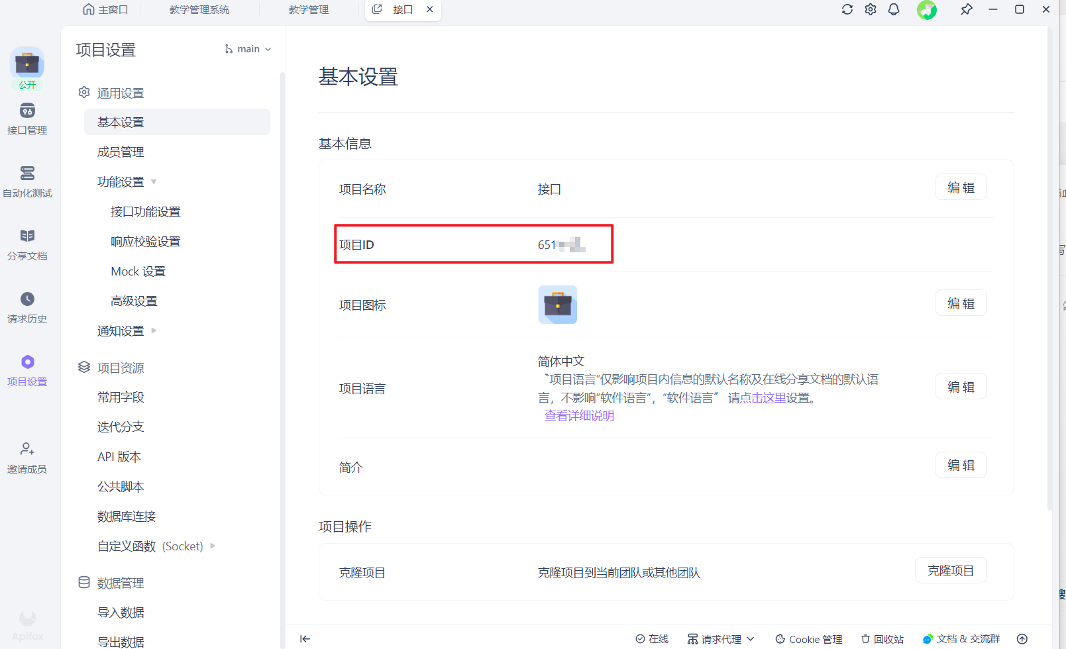
Task: Open the notifications bell
Action: pos(893,9)
